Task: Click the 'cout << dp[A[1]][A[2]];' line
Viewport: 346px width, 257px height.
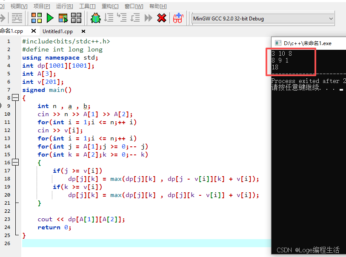Action: point(81,219)
